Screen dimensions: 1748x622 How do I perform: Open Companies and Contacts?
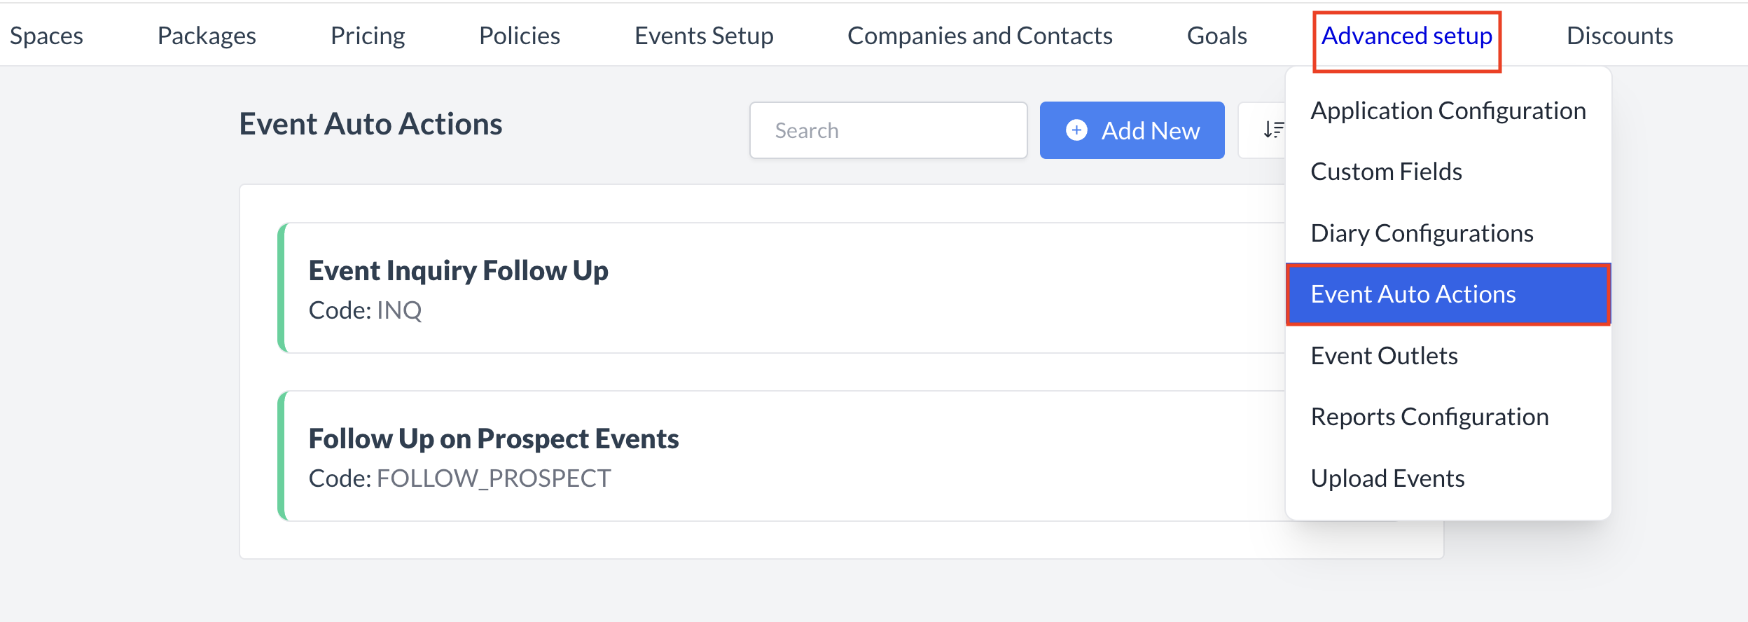click(x=980, y=35)
